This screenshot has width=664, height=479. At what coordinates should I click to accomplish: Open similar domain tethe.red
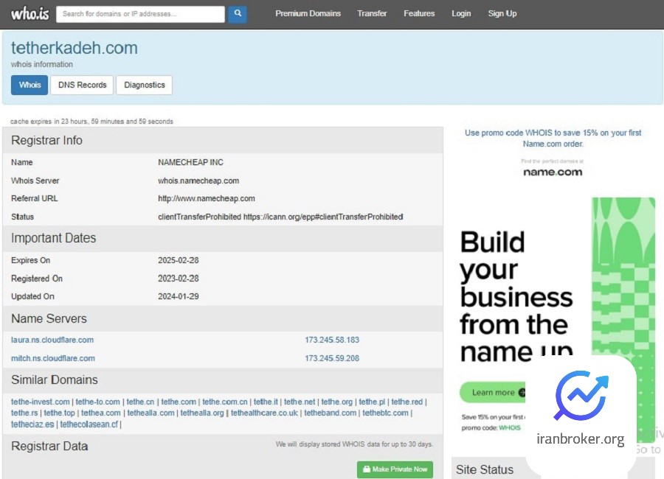(x=407, y=402)
